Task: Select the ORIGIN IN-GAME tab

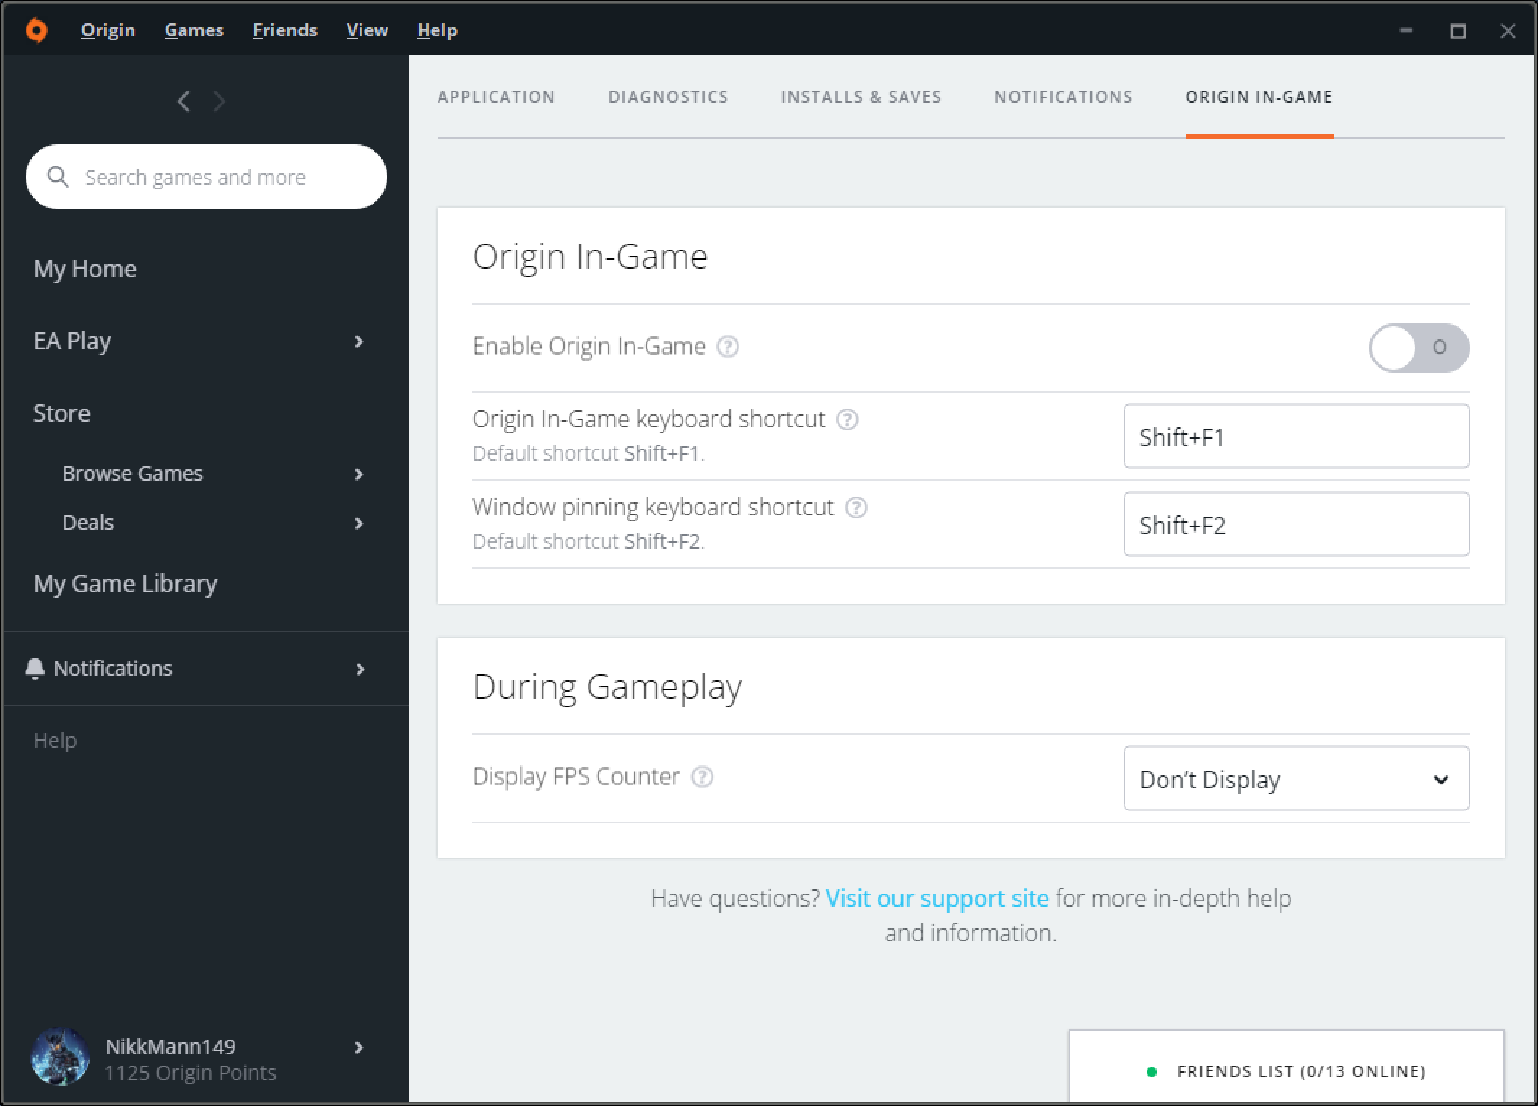Action: 1260,97
